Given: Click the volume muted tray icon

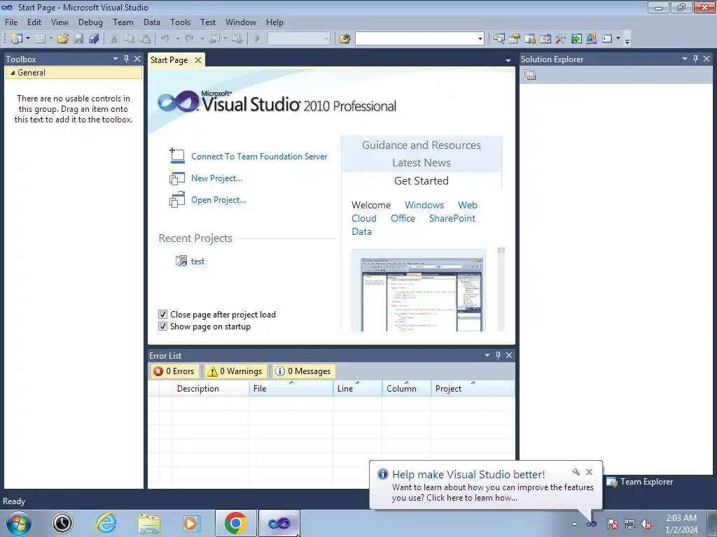Looking at the screenshot, I should tap(646, 524).
